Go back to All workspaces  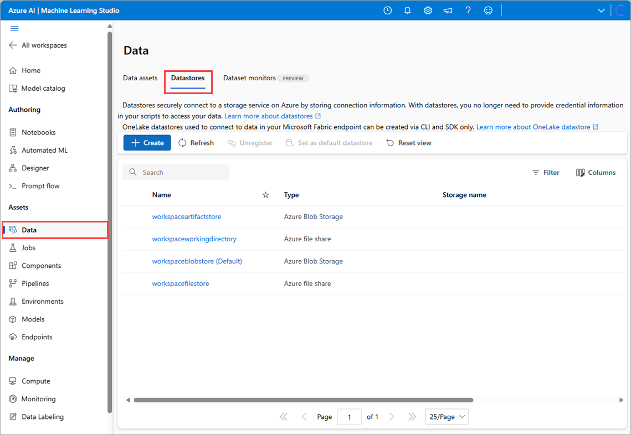pos(38,45)
